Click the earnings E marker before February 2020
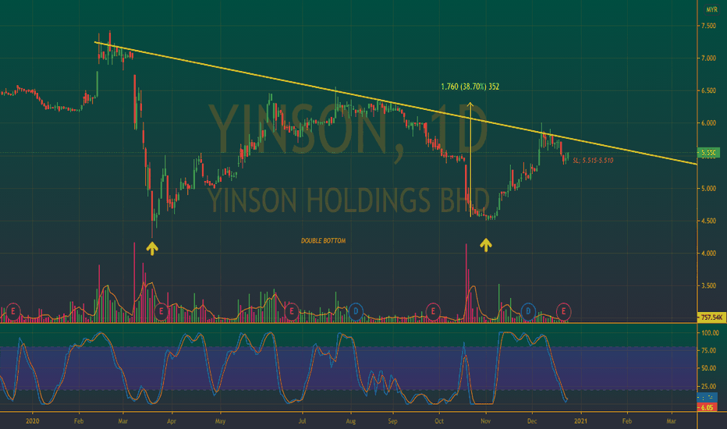 point(13,311)
